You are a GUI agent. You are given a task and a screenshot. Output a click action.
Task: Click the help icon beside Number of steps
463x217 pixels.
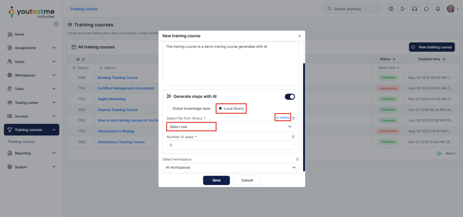tap(293, 137)
